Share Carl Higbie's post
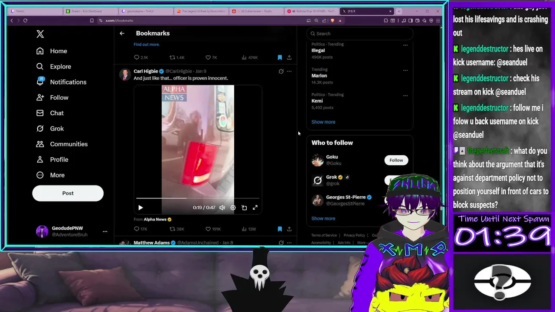The width and height of the screenshot is (555, 312). coord(289,229)
